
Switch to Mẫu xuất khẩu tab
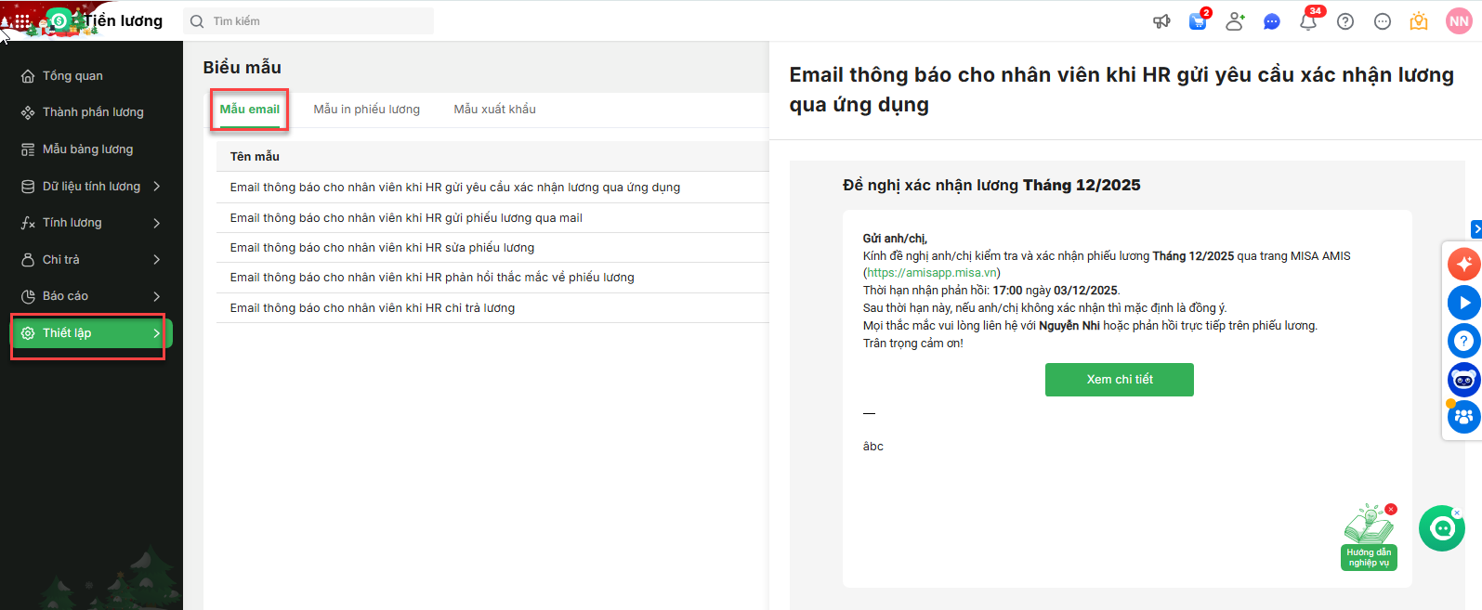pos(494,110)
